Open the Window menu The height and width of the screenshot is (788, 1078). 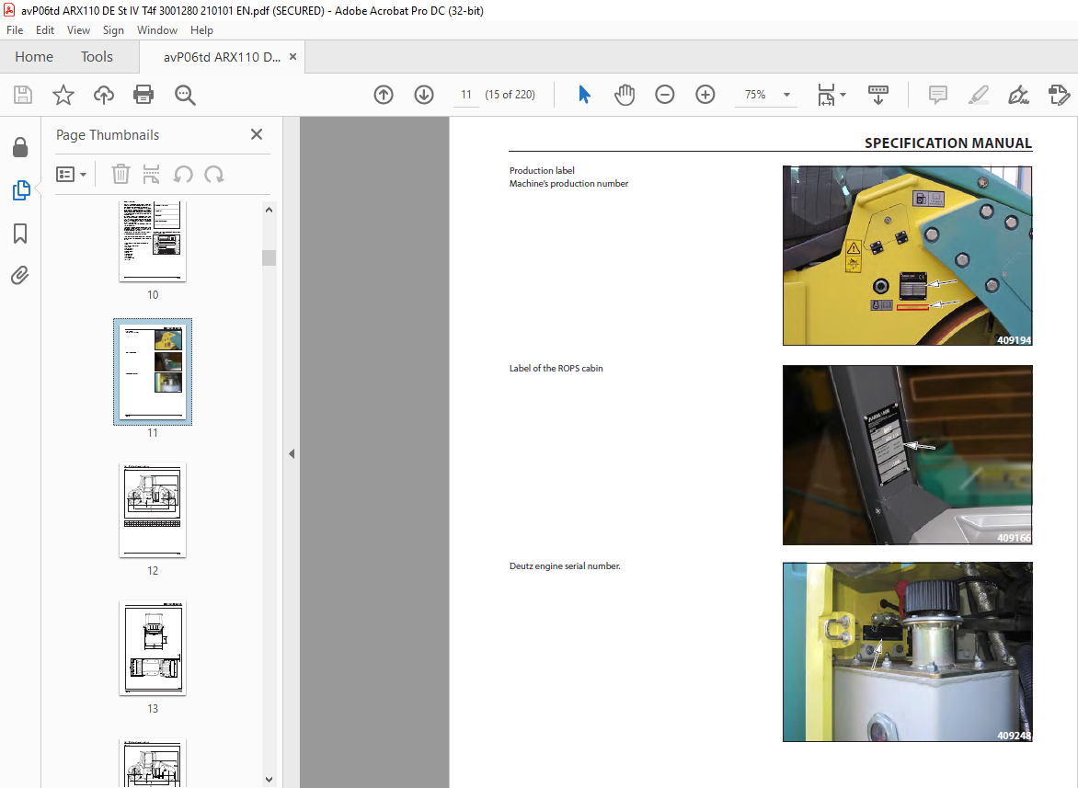pyautogui.click(x=156, y=30)
